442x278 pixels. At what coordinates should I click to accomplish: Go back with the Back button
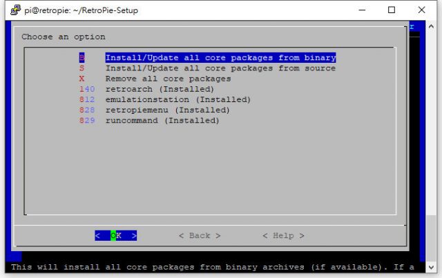pyautogui.click(x=200, y=235)
